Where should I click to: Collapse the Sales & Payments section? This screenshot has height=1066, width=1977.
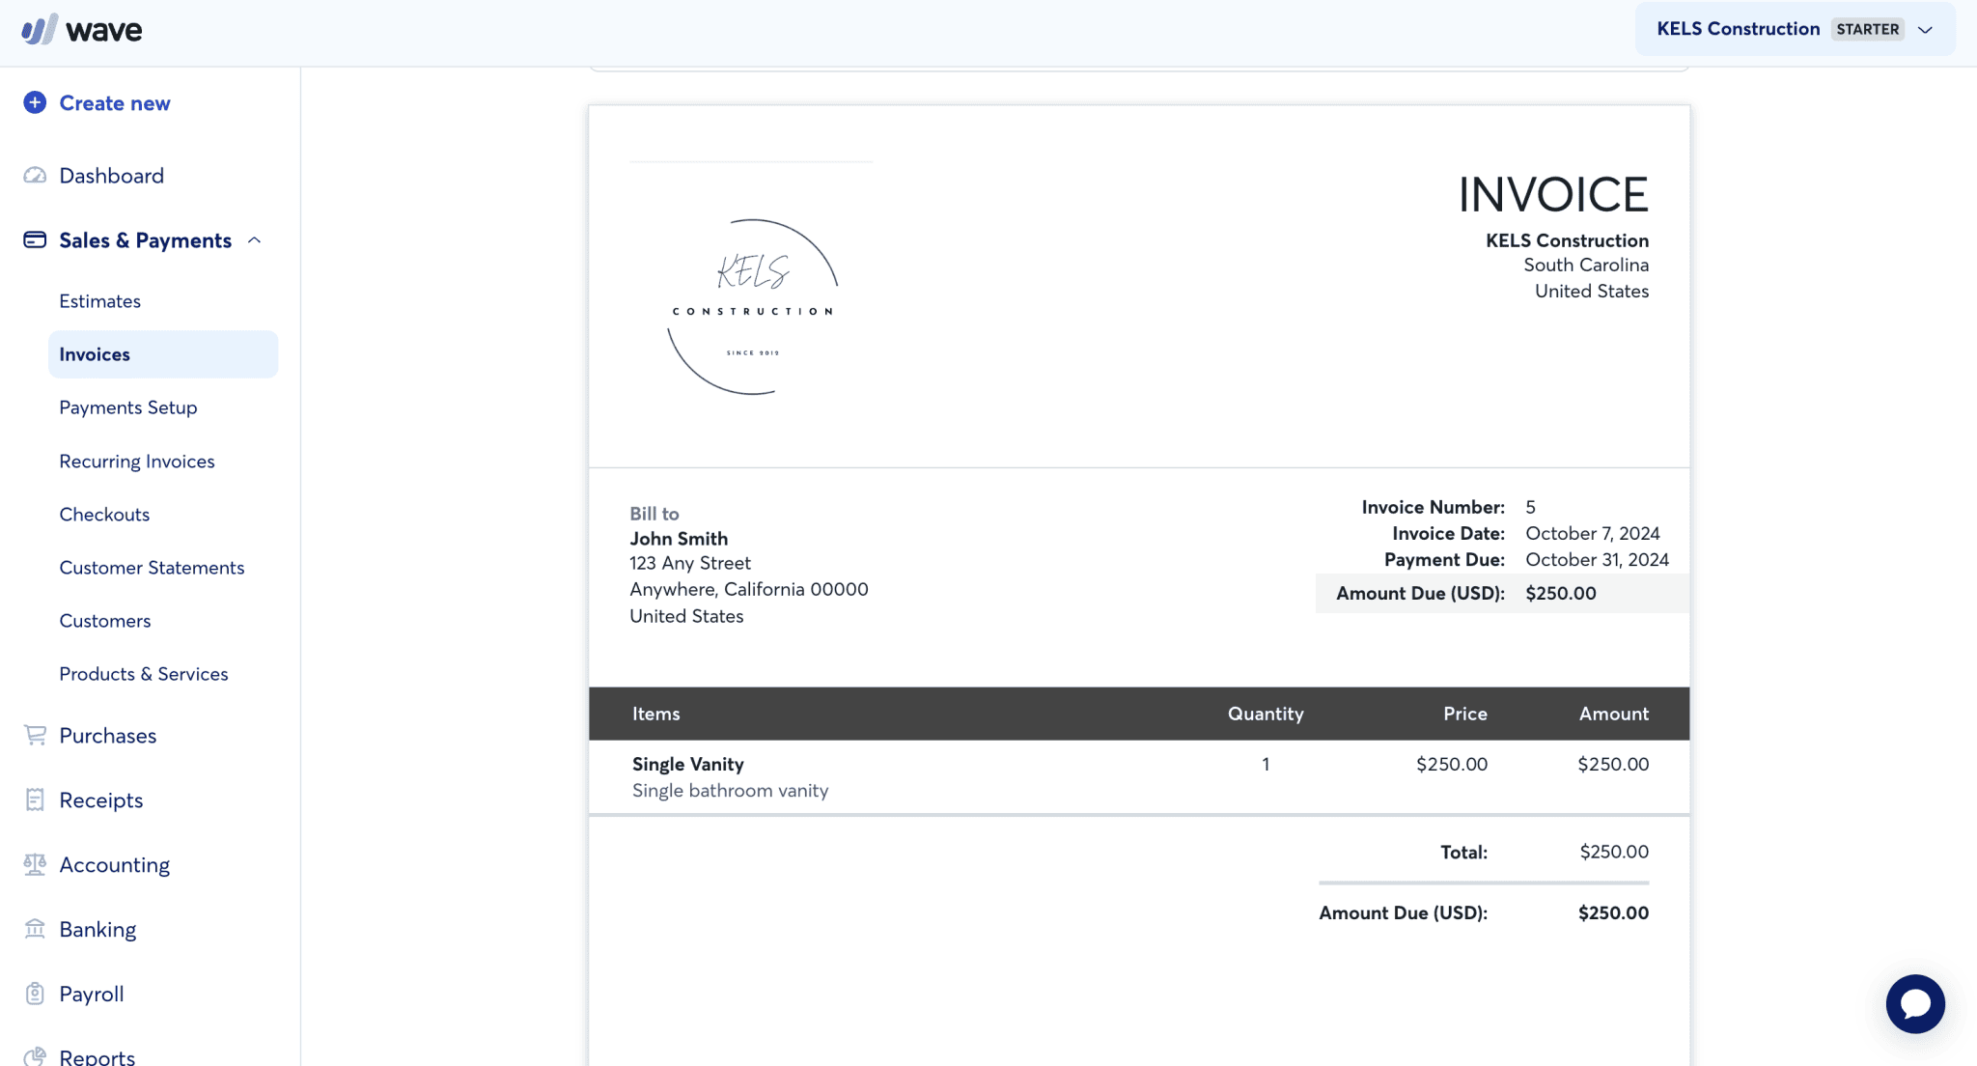256,239
